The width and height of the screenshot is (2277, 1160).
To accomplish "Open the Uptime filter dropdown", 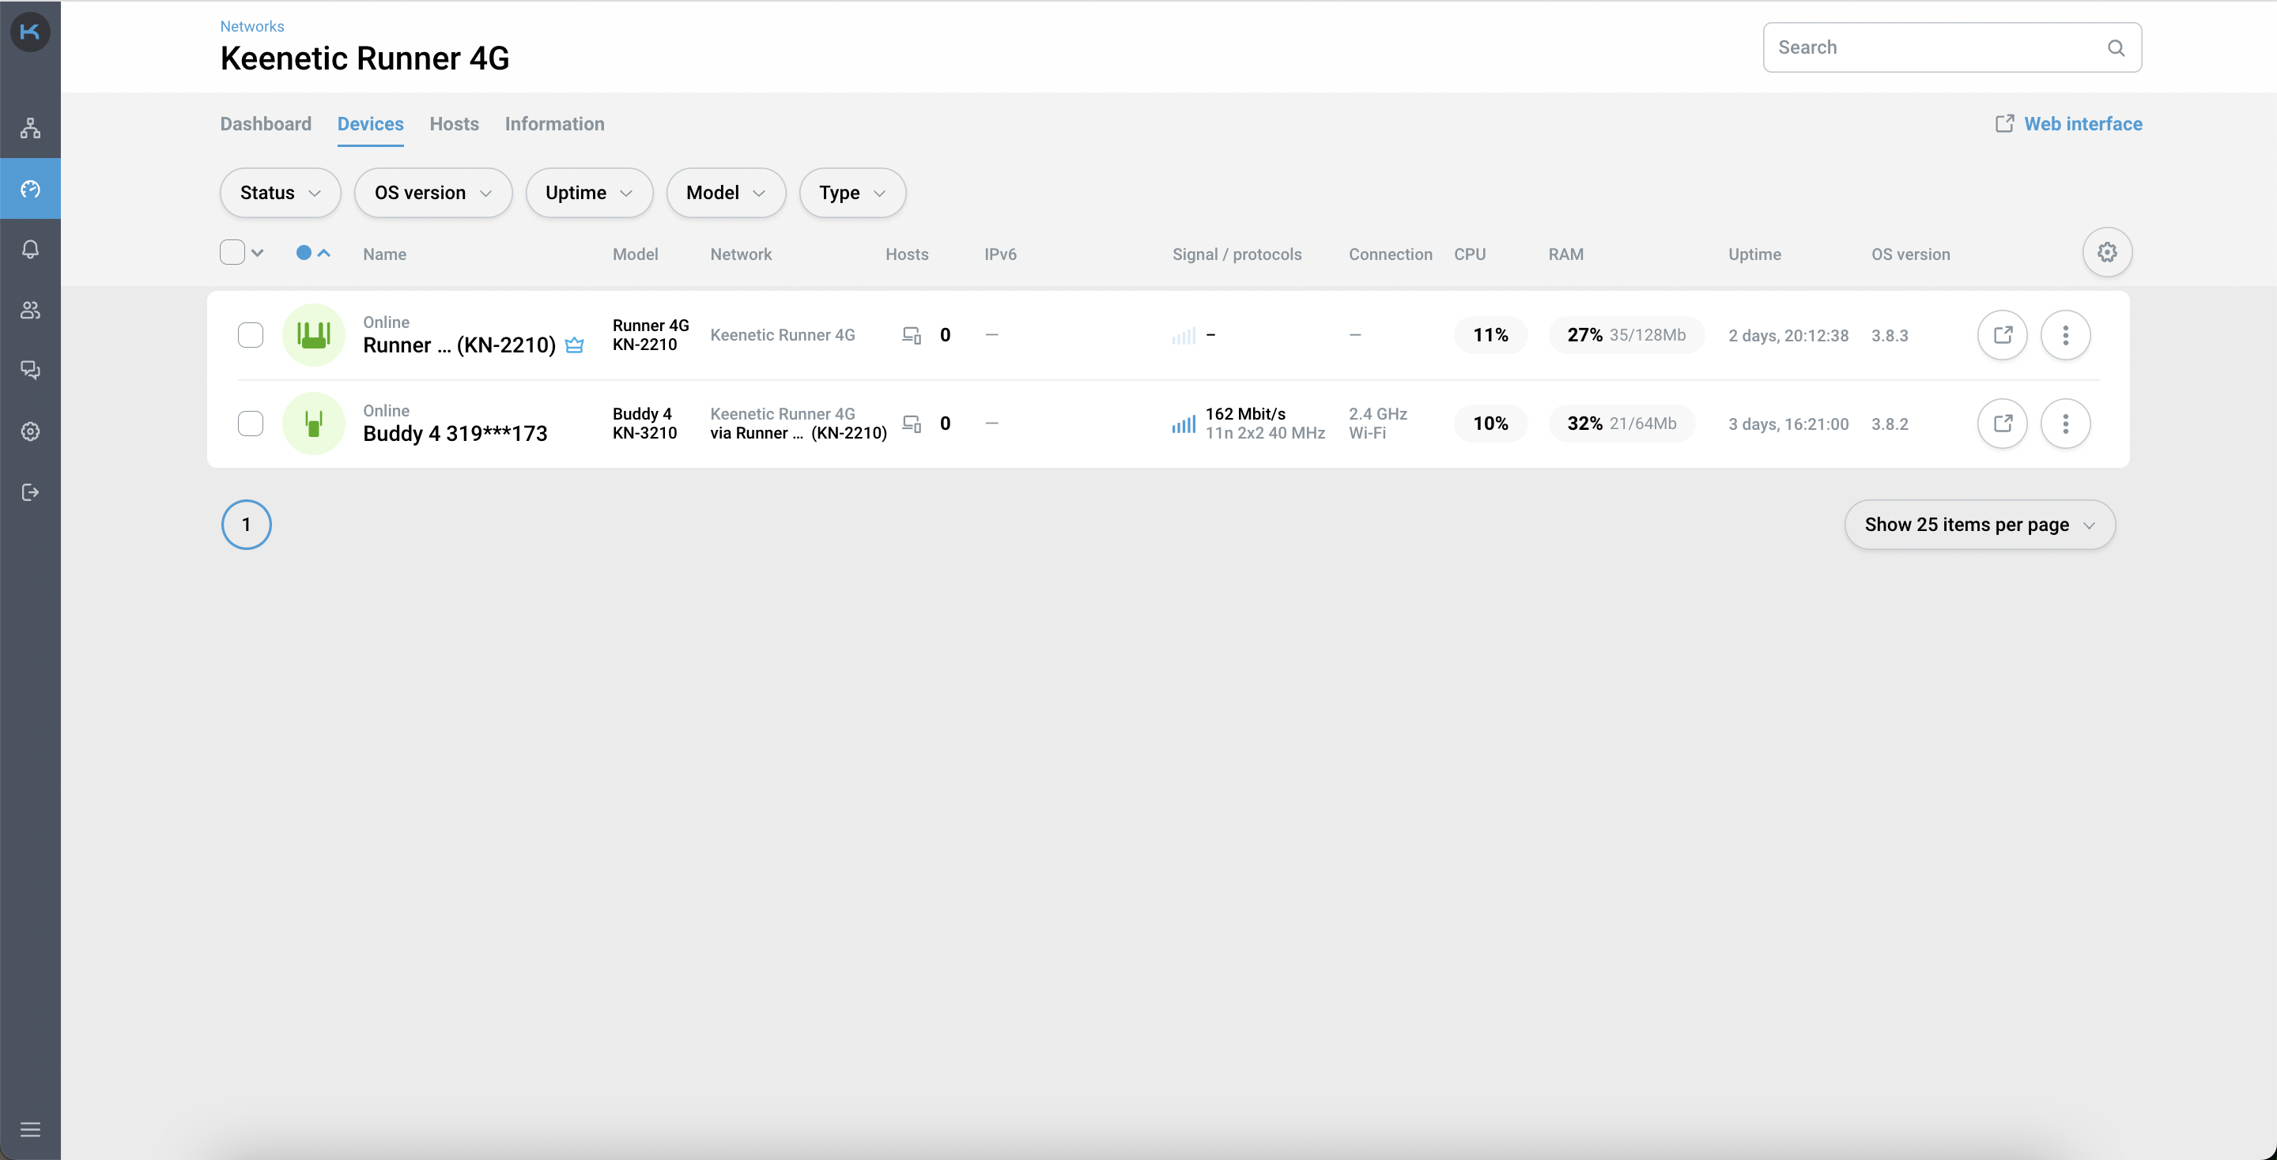I will pyautogui.click(x=589, y=193).
